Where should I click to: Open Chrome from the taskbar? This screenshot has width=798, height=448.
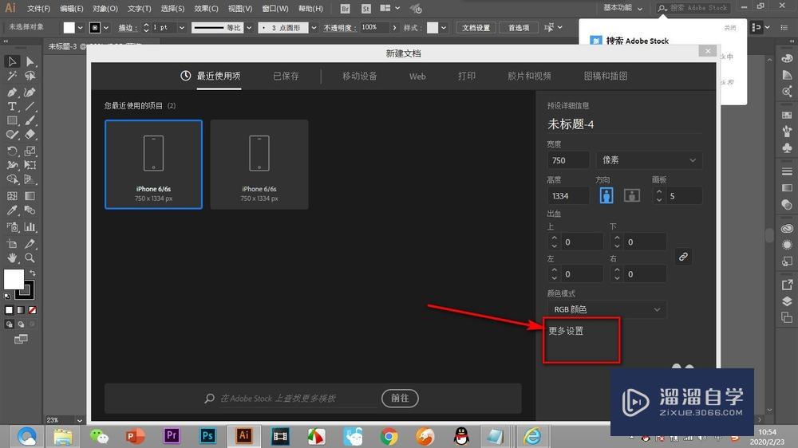[389, 436]
